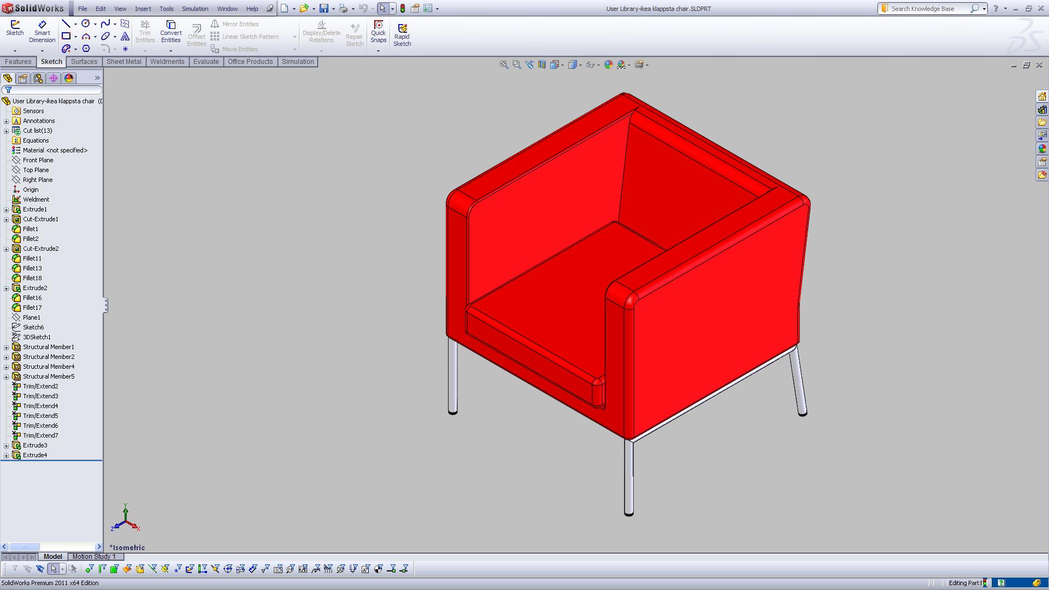
Task: Select Fillet13 in the feature tree
Action: point(32,268)
